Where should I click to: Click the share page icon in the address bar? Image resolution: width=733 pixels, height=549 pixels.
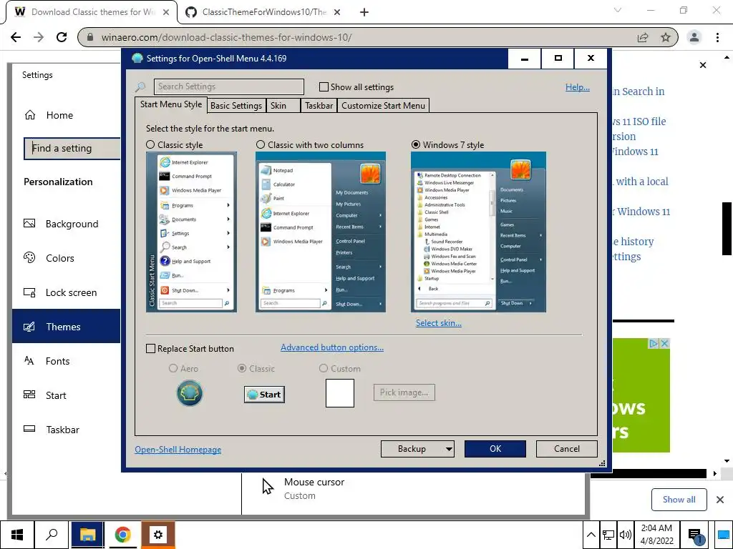(x=643, y=37)
